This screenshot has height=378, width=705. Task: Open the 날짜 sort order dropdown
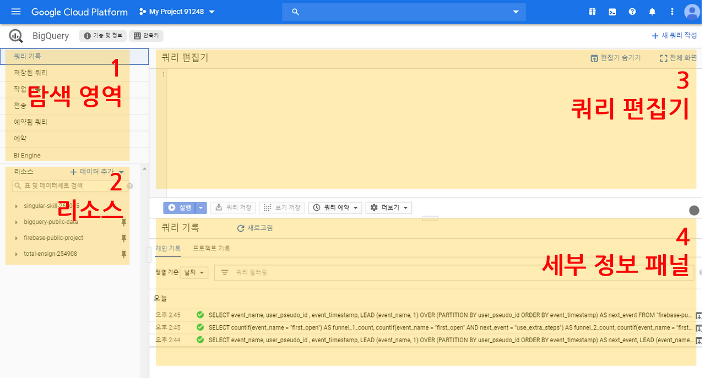click(193, 272)
